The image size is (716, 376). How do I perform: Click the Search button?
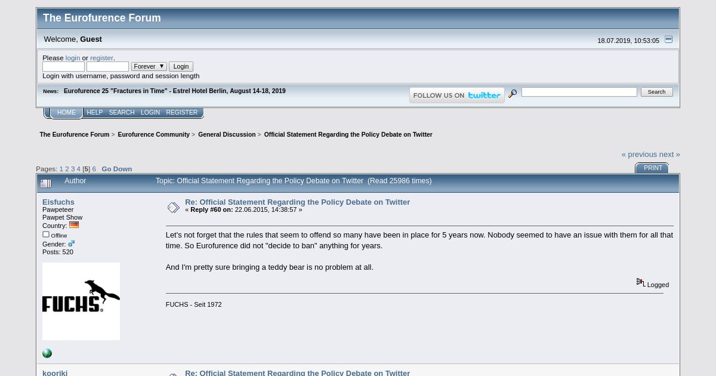[656, 92]
